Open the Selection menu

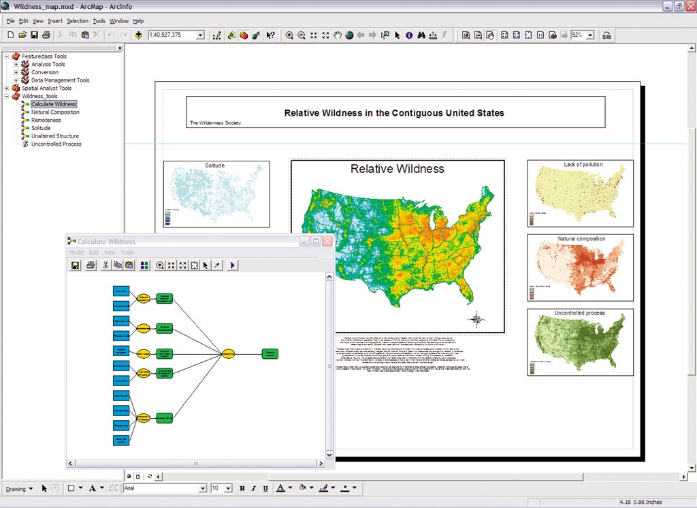[x=78, y=21]
